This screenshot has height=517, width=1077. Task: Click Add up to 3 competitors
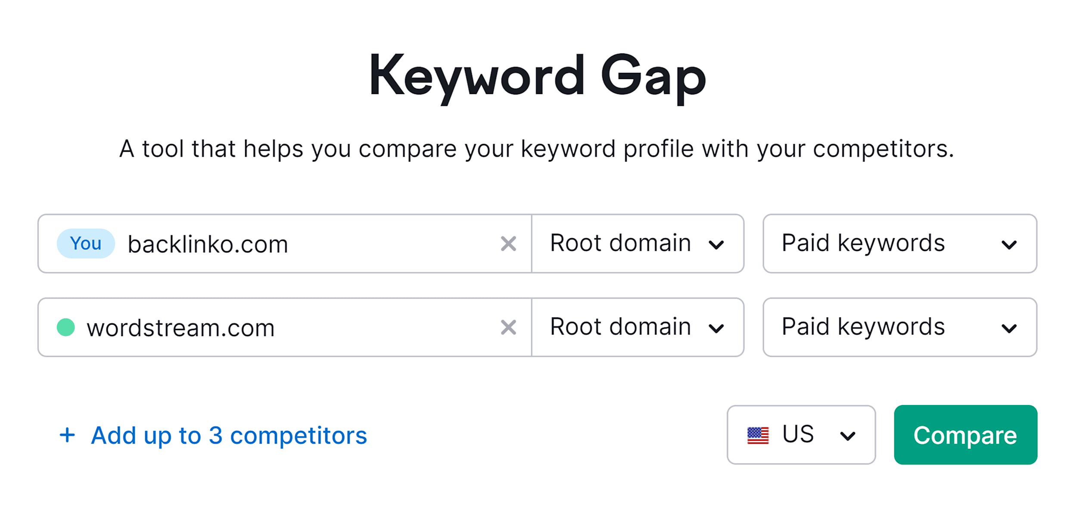[x=228, y=435]
